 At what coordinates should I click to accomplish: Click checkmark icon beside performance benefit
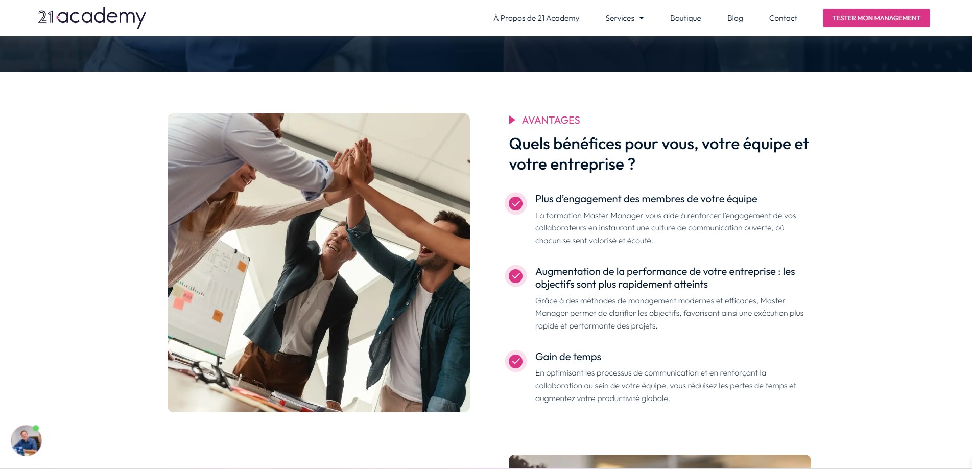point(516,276)
